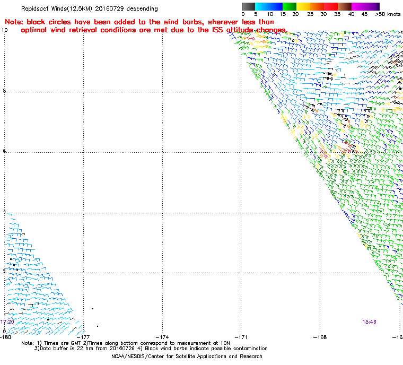Screen dimensions: 403x365
Task: Click the red note line starting 'Note: black circles'
Action: click(x=139, y=22)
